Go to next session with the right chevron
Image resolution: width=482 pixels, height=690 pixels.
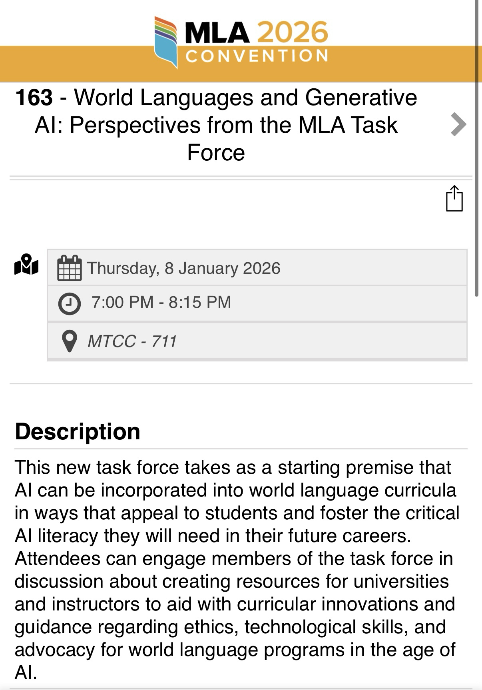coord(458,125)
